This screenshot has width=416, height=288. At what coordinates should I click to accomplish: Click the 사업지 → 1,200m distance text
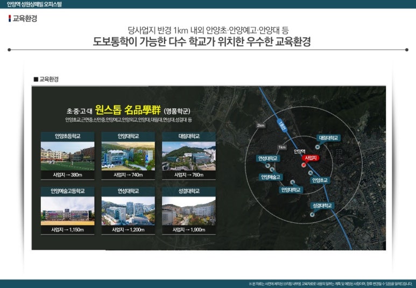[128, 230]
